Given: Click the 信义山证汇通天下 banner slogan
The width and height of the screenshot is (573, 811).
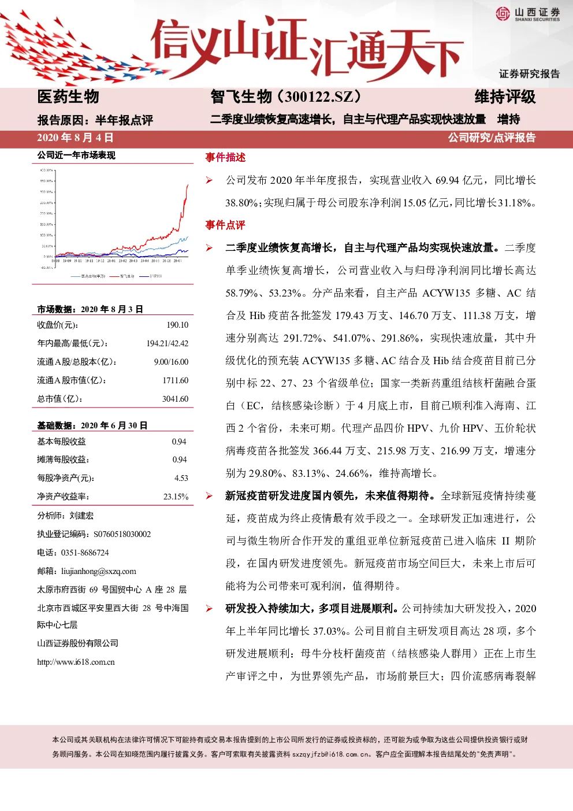Looking at the screenshot, I should (306, 48).
